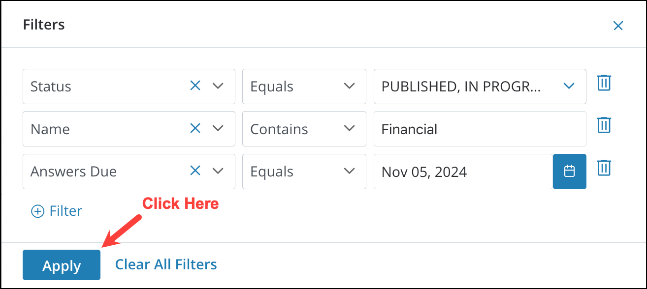Clear the Status field selection with X icon

click(195, 86)
